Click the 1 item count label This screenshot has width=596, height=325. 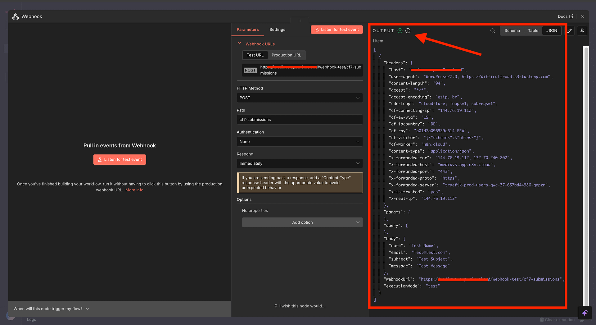click(378, 41)
